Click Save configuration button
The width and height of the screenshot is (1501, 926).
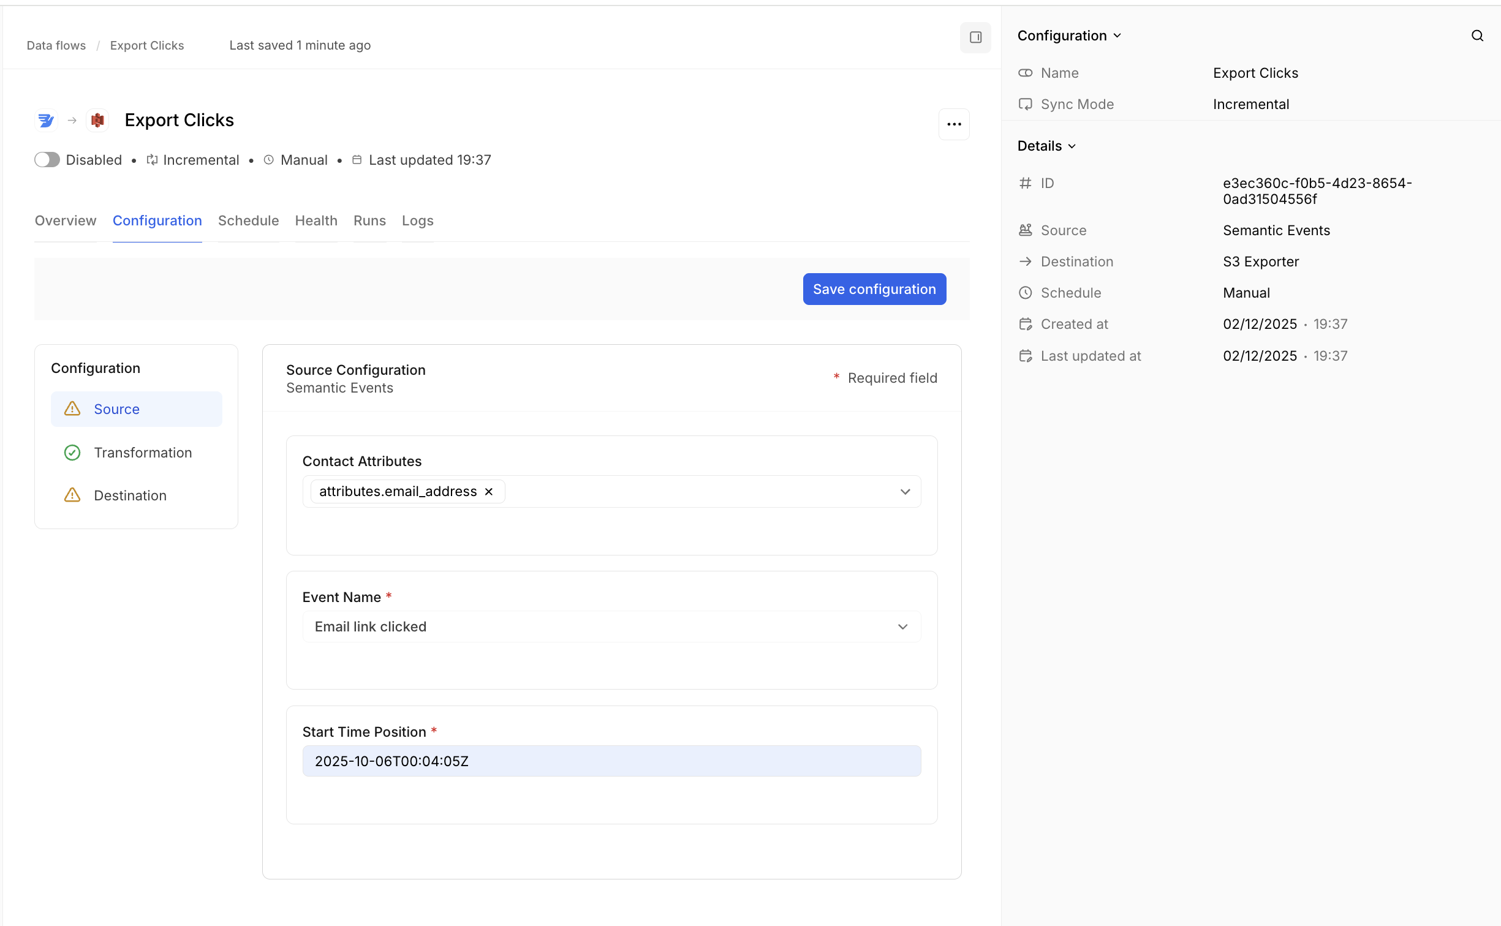click(x=874, y=289)
